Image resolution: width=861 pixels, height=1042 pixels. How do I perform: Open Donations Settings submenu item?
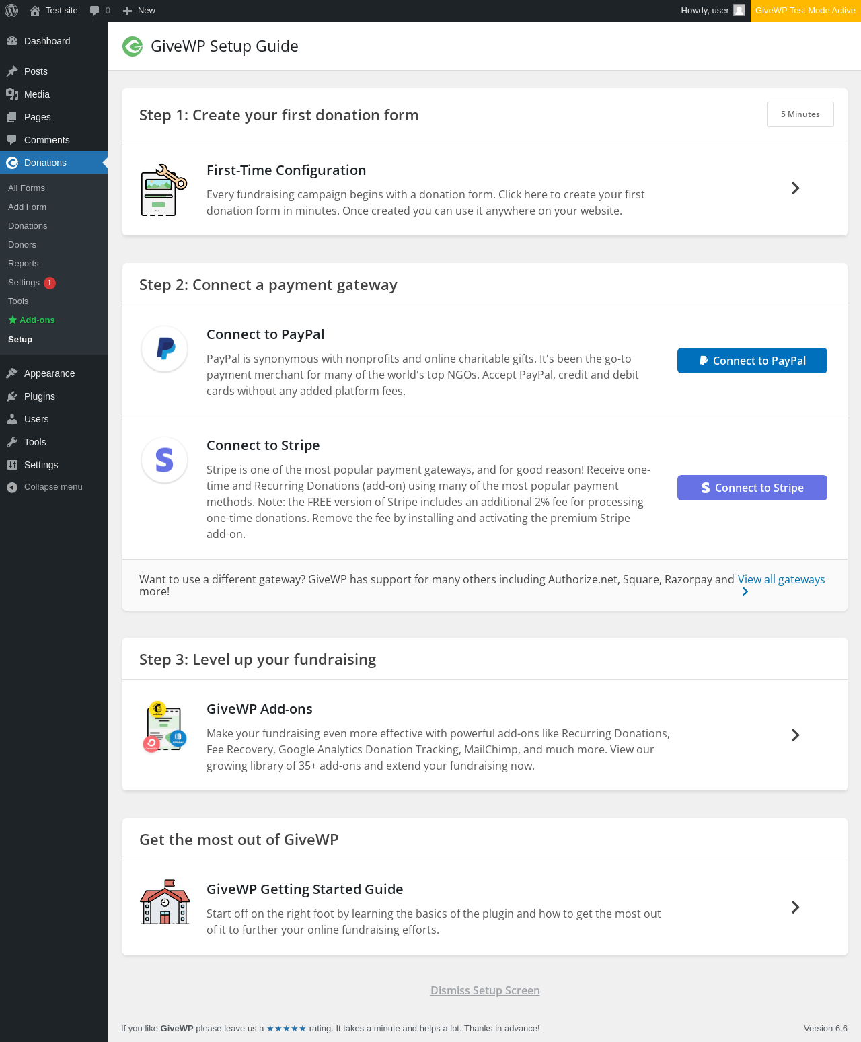click(x=24, y=283)
